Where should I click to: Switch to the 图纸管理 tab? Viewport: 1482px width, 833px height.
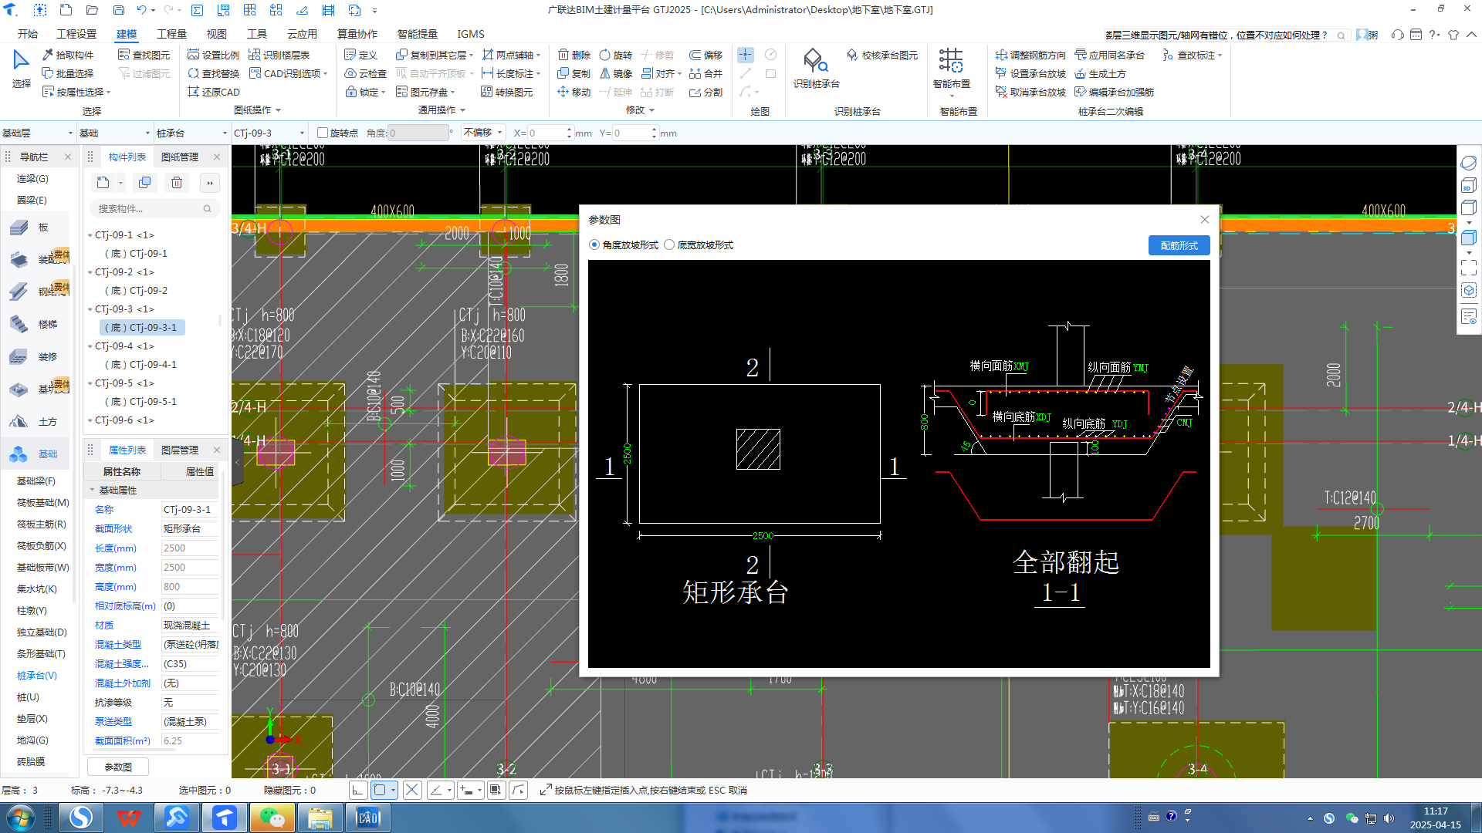pos(180,157)
